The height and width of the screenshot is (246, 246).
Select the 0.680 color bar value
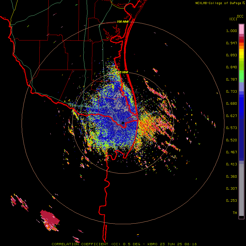click(232, 104)
